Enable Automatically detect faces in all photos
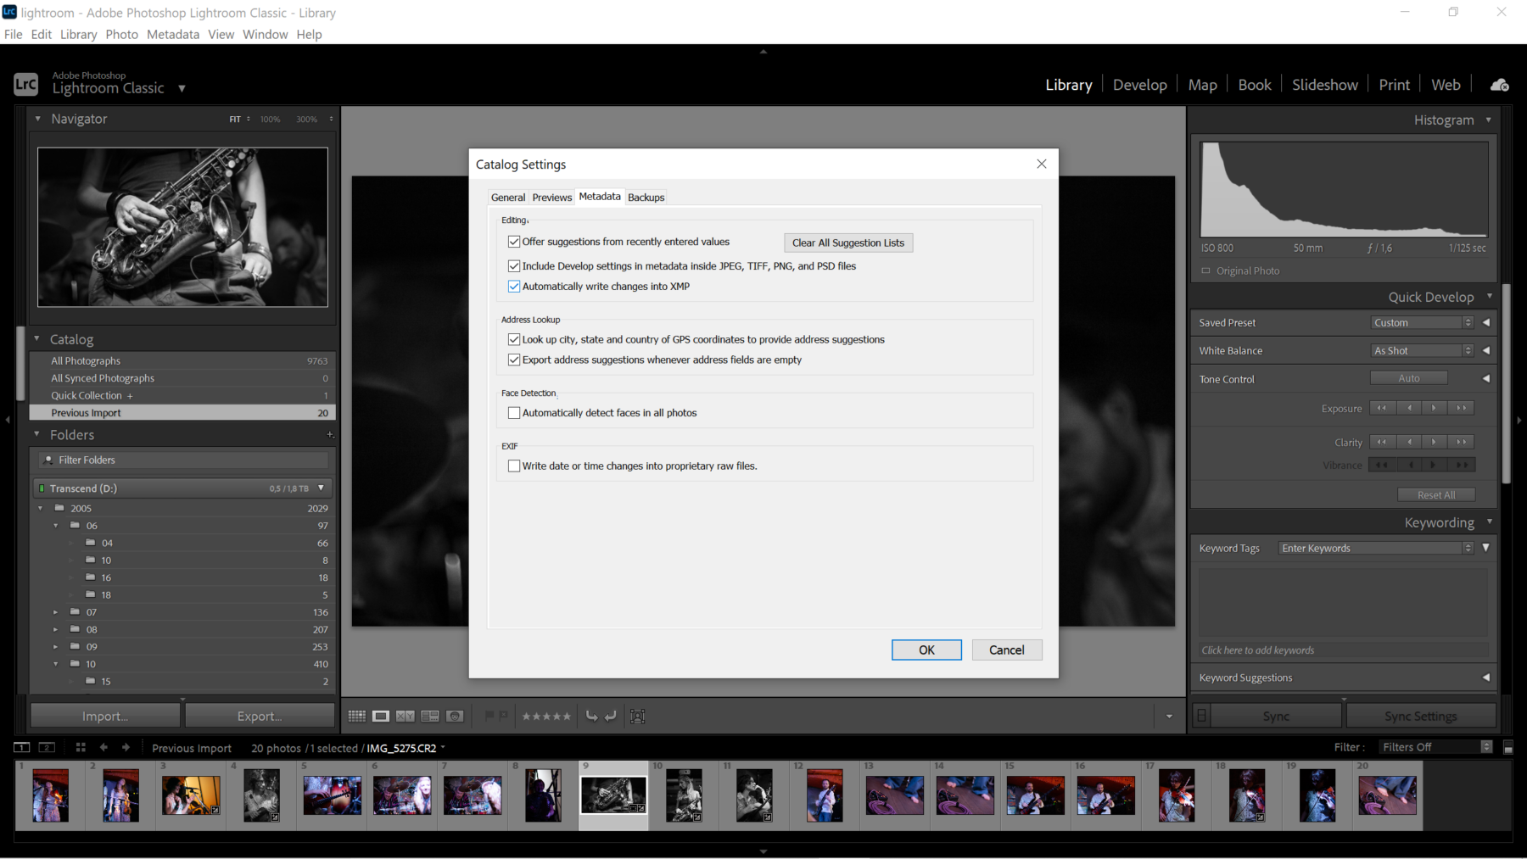 (x=514, y=413)
